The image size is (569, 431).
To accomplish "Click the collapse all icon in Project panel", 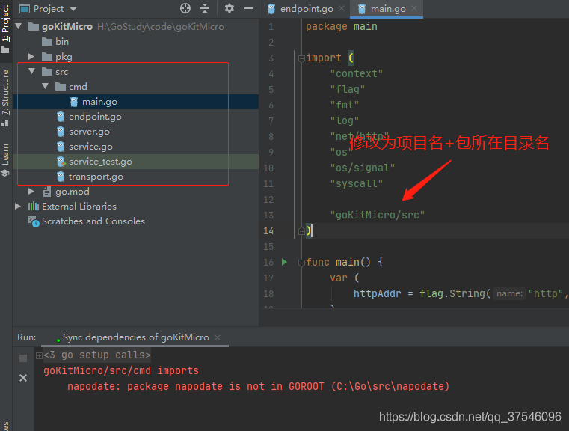I will pyautogui.click(x=206, y=9).
